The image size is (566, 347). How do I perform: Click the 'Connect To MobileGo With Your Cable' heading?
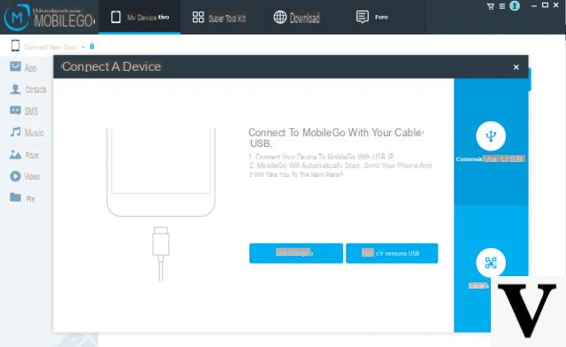[336, 138]
